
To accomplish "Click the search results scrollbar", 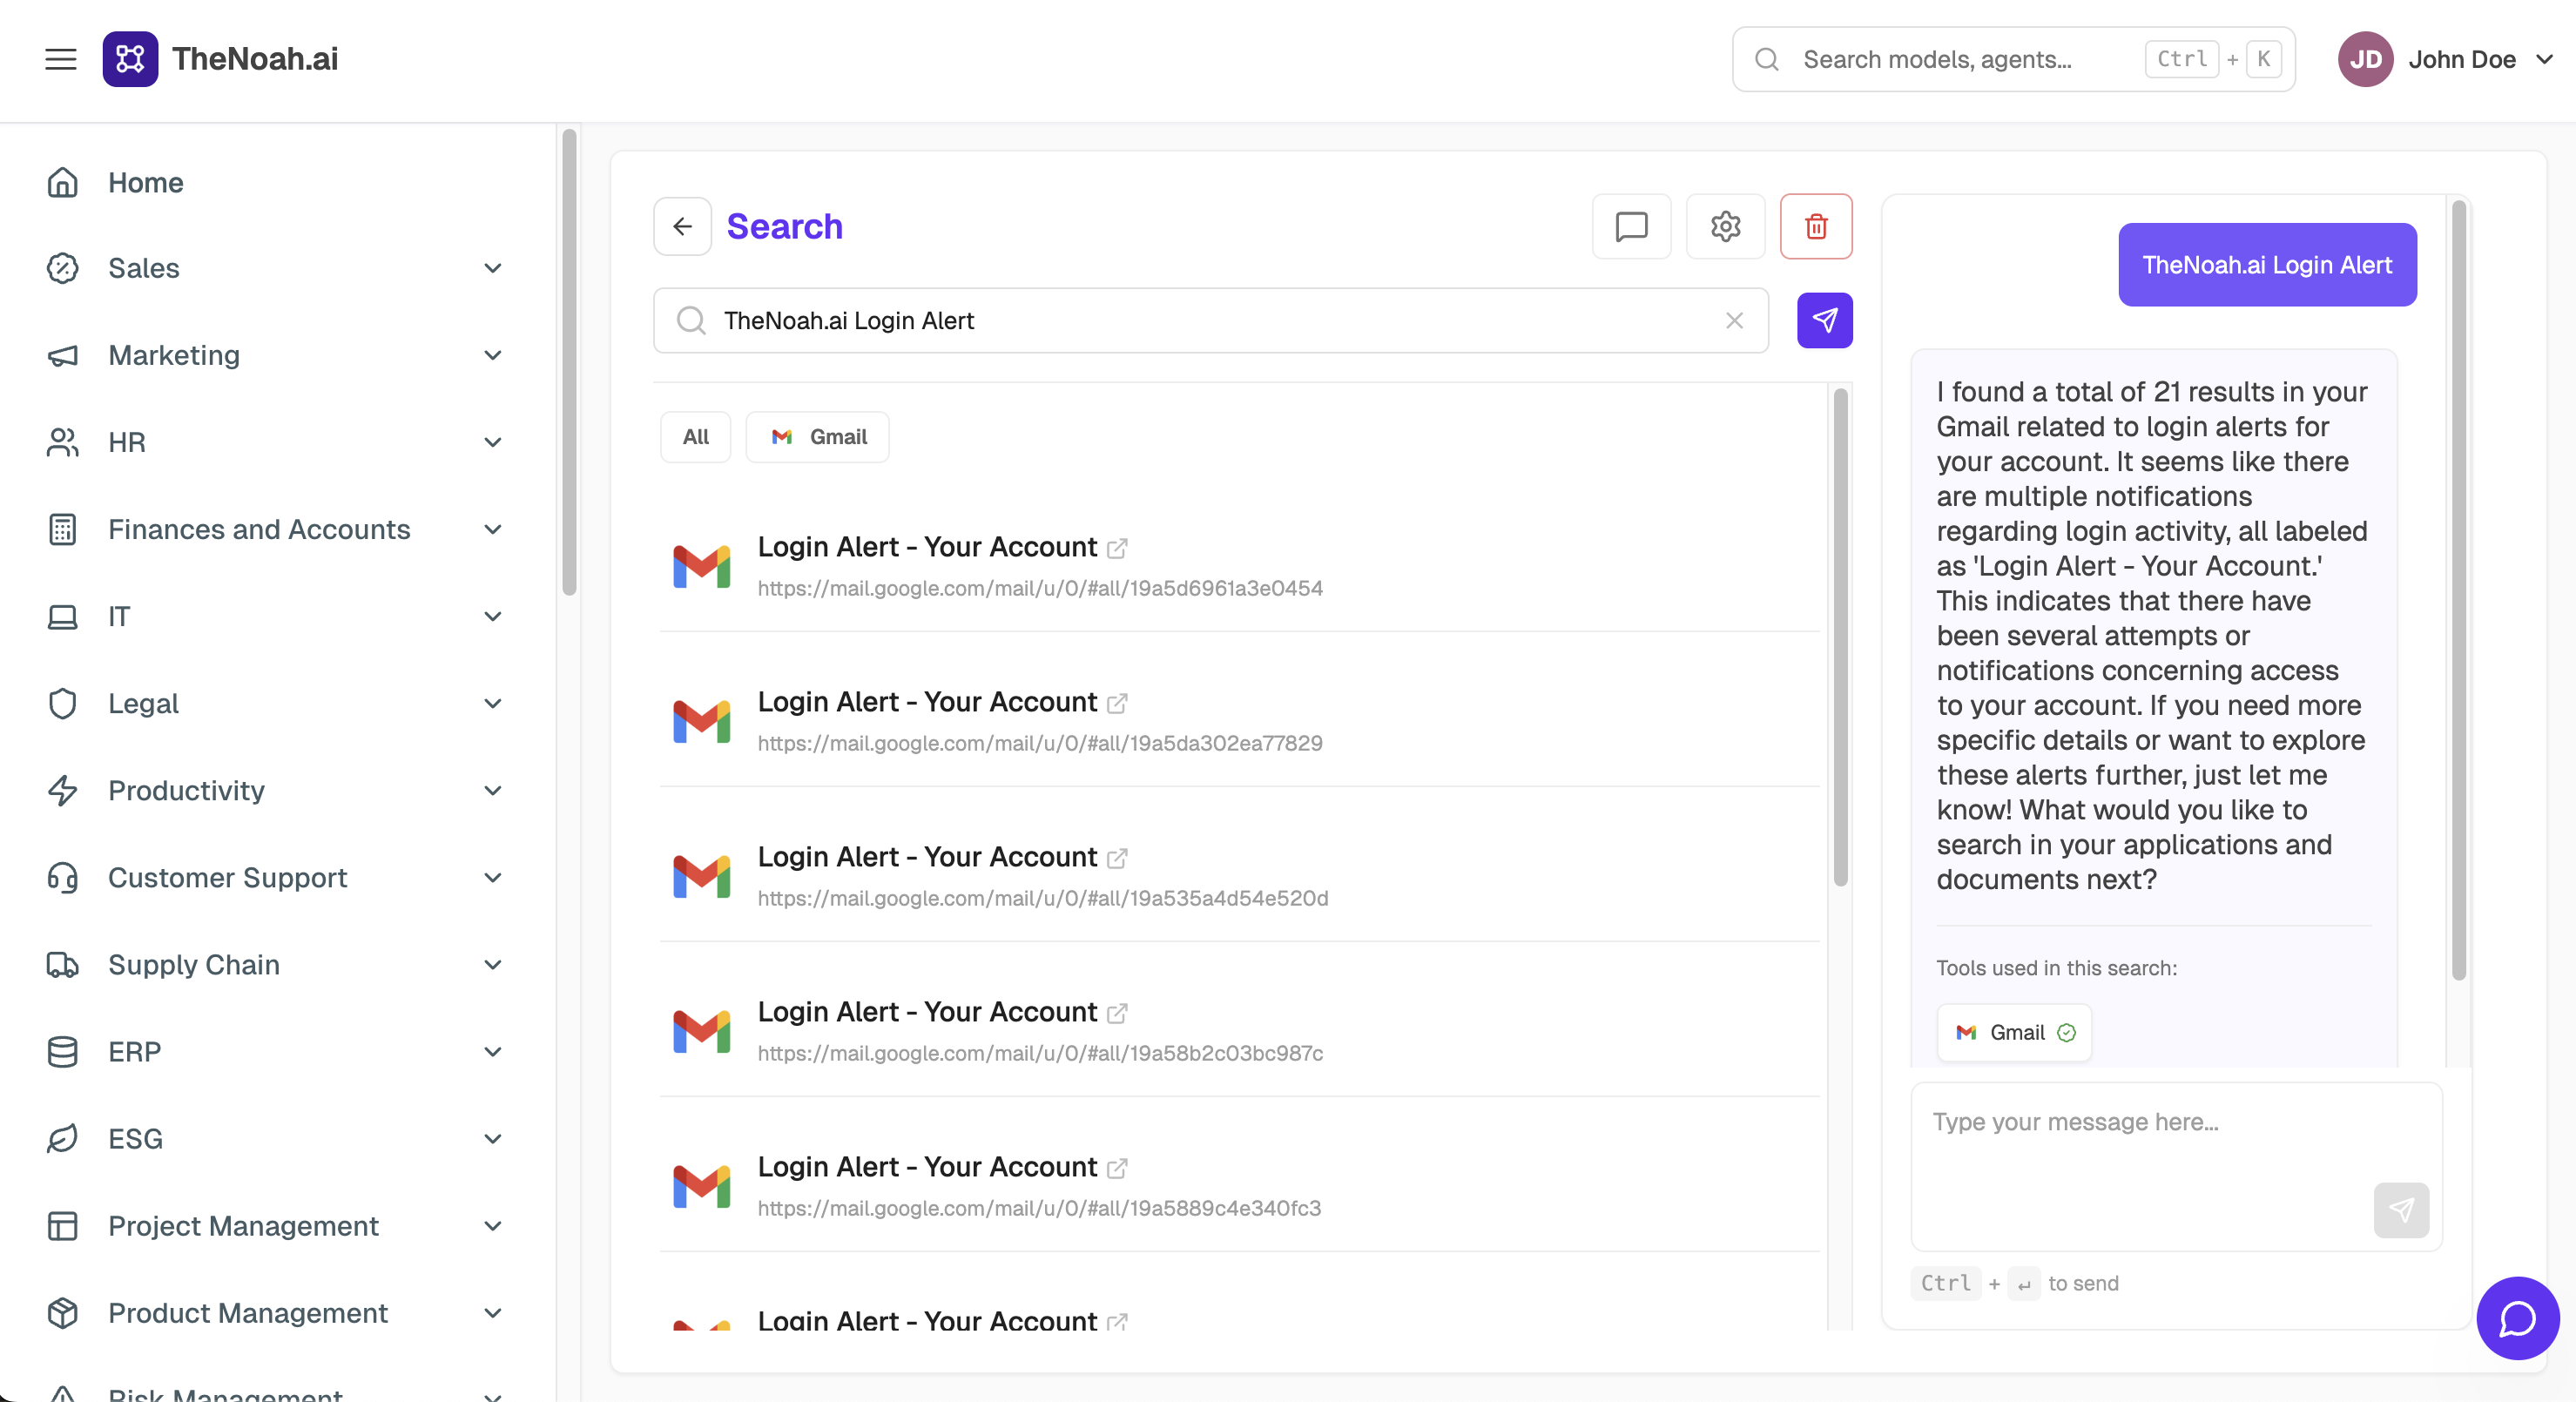I will pos(1840,637).
